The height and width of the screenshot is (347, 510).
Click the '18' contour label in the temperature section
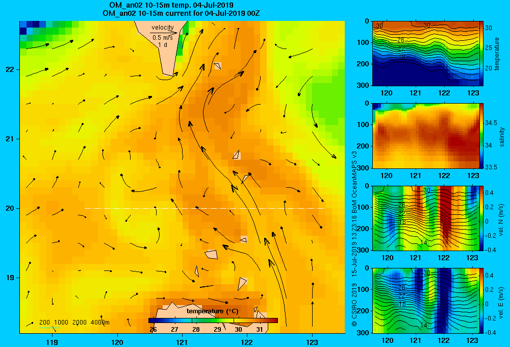pyautogui.click(x=402, y=57)
